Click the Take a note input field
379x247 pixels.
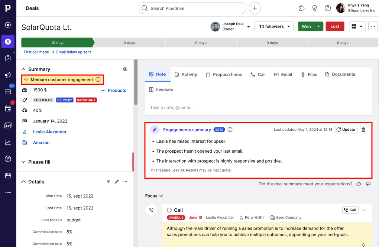pyautogui.click(x=223, y=107)
